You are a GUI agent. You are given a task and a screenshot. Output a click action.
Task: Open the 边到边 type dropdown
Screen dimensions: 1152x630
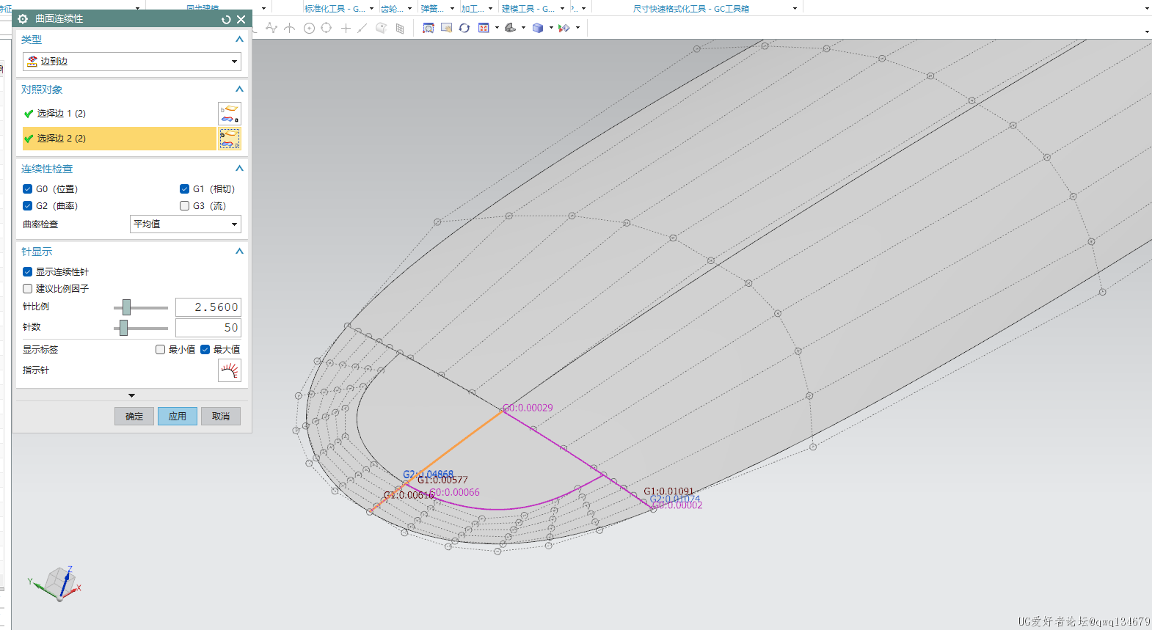(x=132, y=62)
